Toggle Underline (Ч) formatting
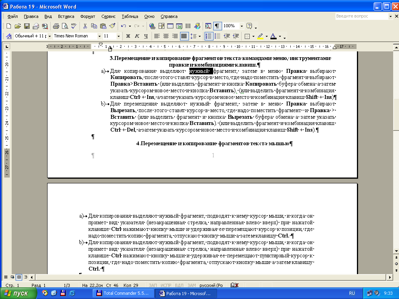 146,36
